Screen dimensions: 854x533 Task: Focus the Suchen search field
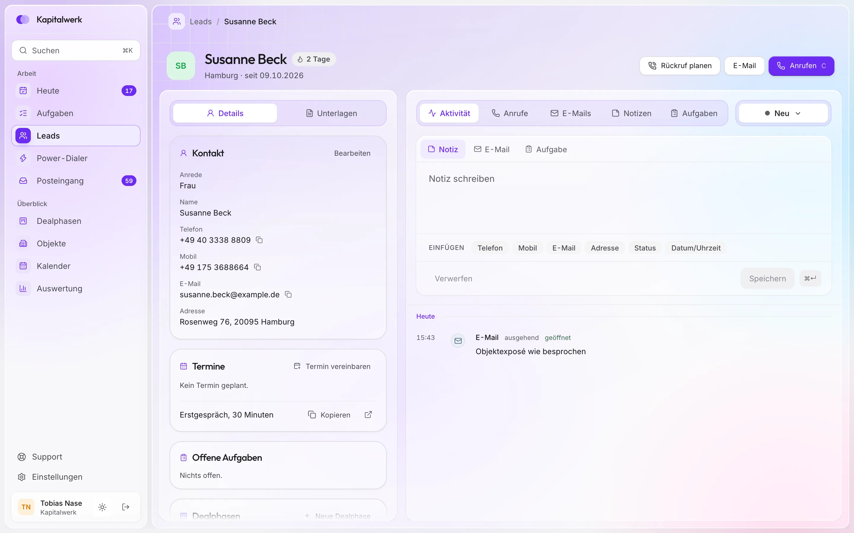tap(76, 50)
